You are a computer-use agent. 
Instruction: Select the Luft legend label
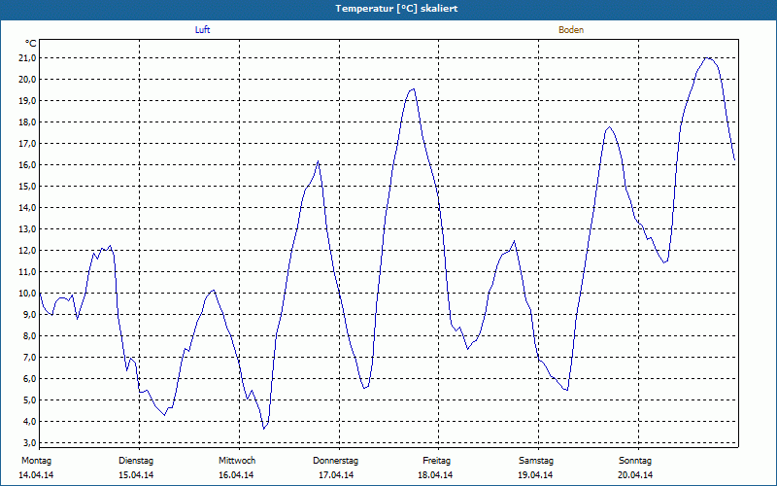(x=202, y=30)
